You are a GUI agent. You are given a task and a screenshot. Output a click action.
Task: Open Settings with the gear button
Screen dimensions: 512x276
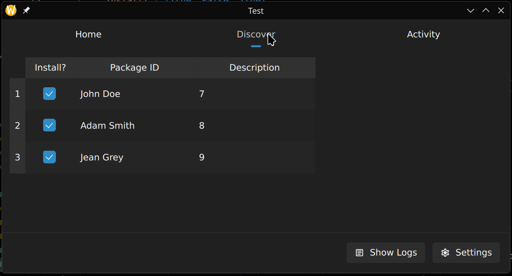point(466,253)
